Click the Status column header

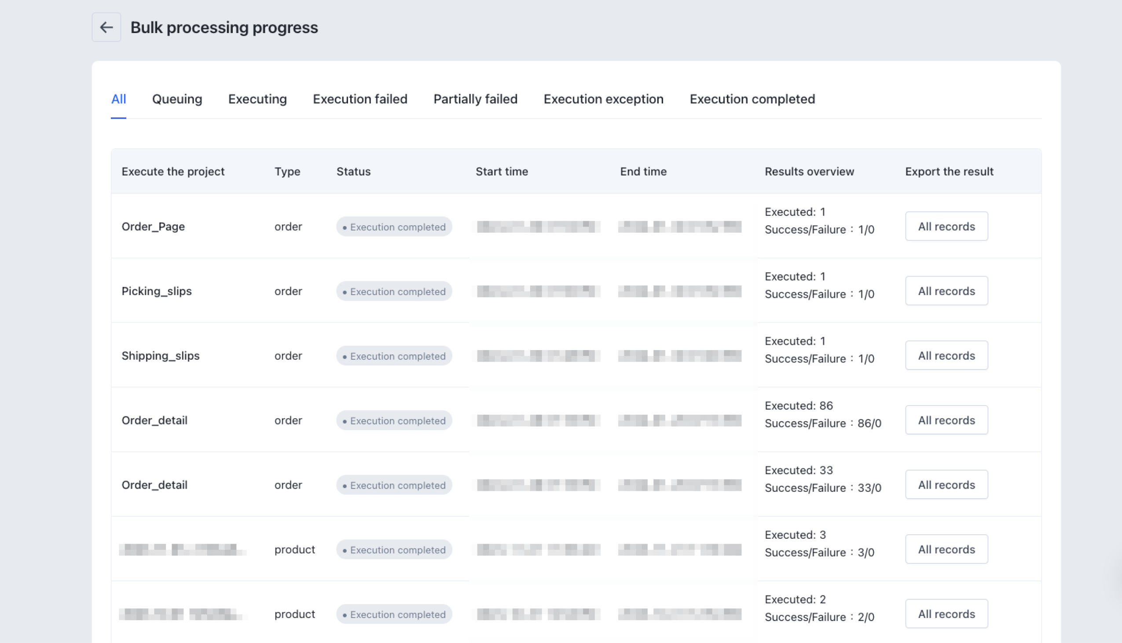point(353,172)
